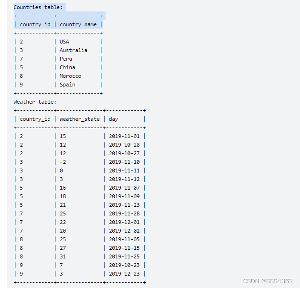Select the date 2019-10-28 cell
Screen dimensions: 300x288
tap(124, 145)
